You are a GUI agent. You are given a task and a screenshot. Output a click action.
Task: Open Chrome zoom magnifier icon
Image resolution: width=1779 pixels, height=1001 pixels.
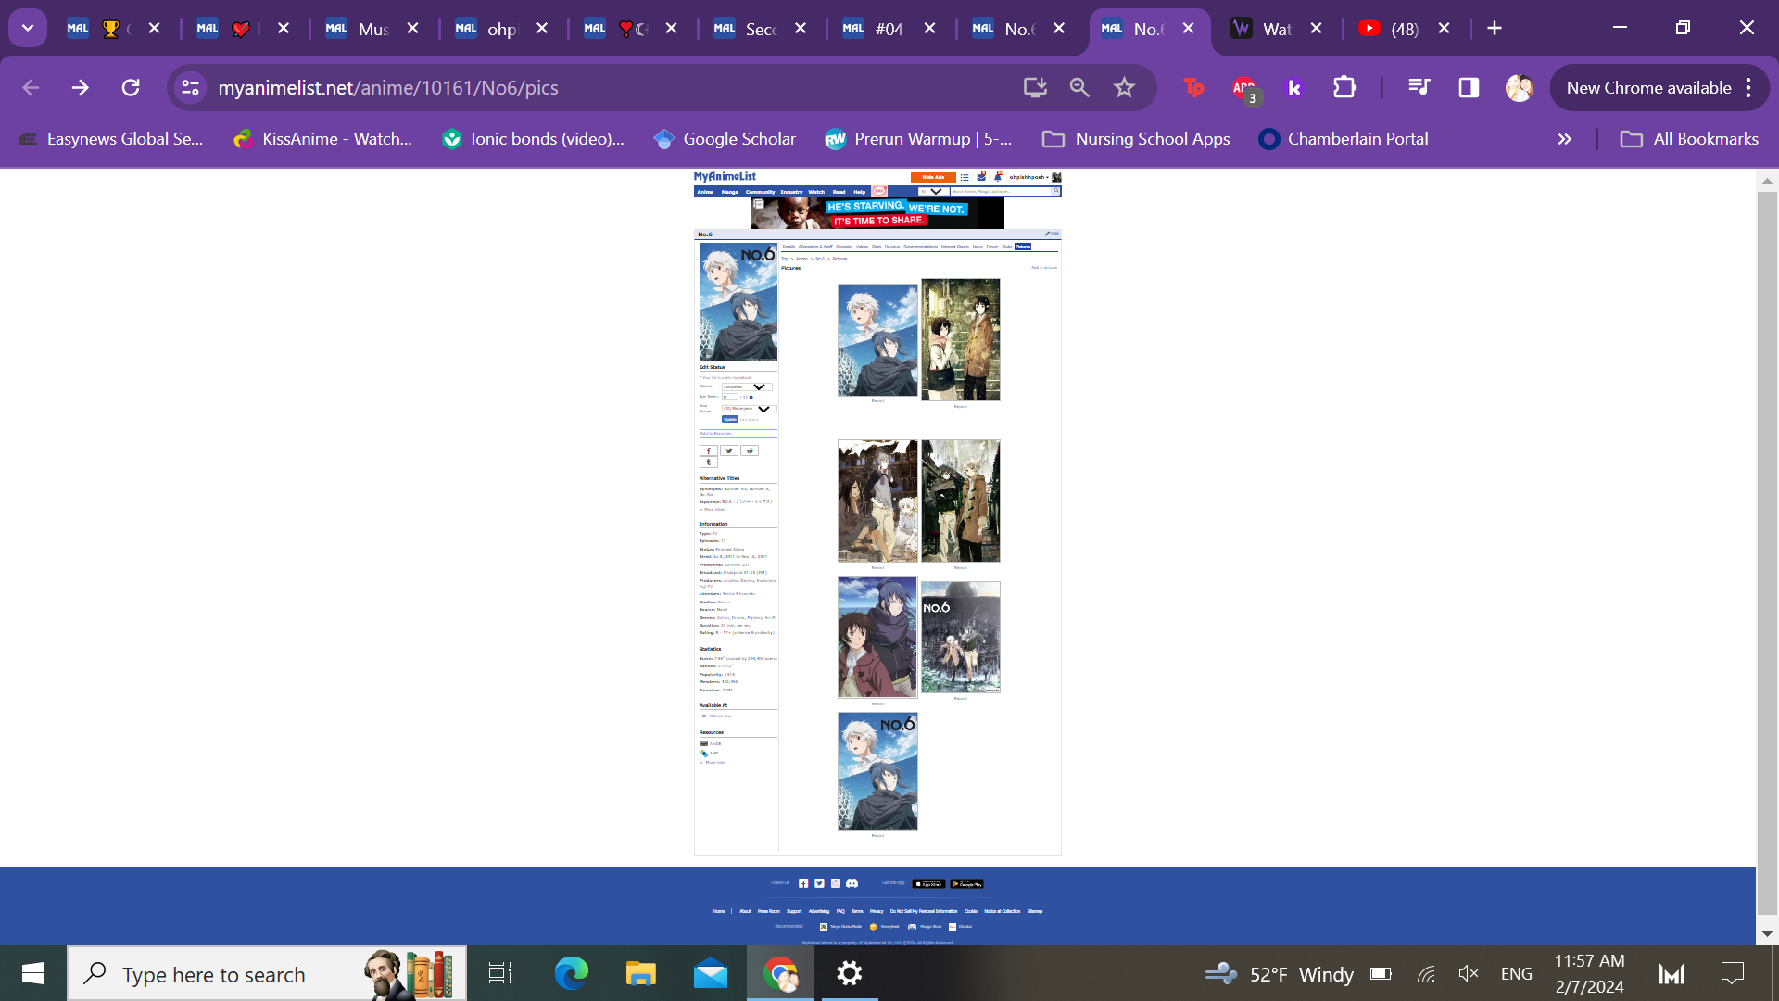pyautogui.click(x=1079, y=87)
